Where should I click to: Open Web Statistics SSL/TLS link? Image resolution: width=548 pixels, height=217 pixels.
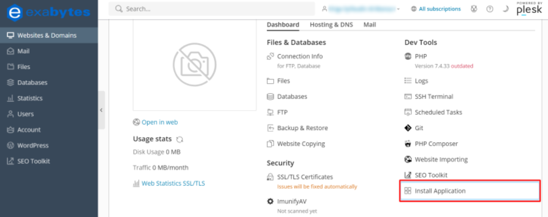point(173,183)
